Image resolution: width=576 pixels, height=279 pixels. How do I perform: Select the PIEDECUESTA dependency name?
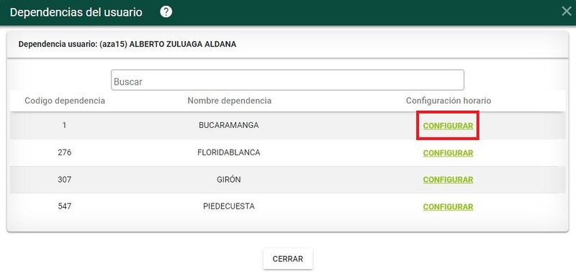click(x=228, y=206)
